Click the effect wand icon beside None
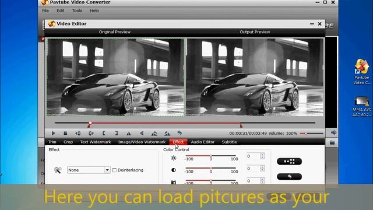Image resolution: width=373 pixels, height=210 pixels. pos(58,170)
